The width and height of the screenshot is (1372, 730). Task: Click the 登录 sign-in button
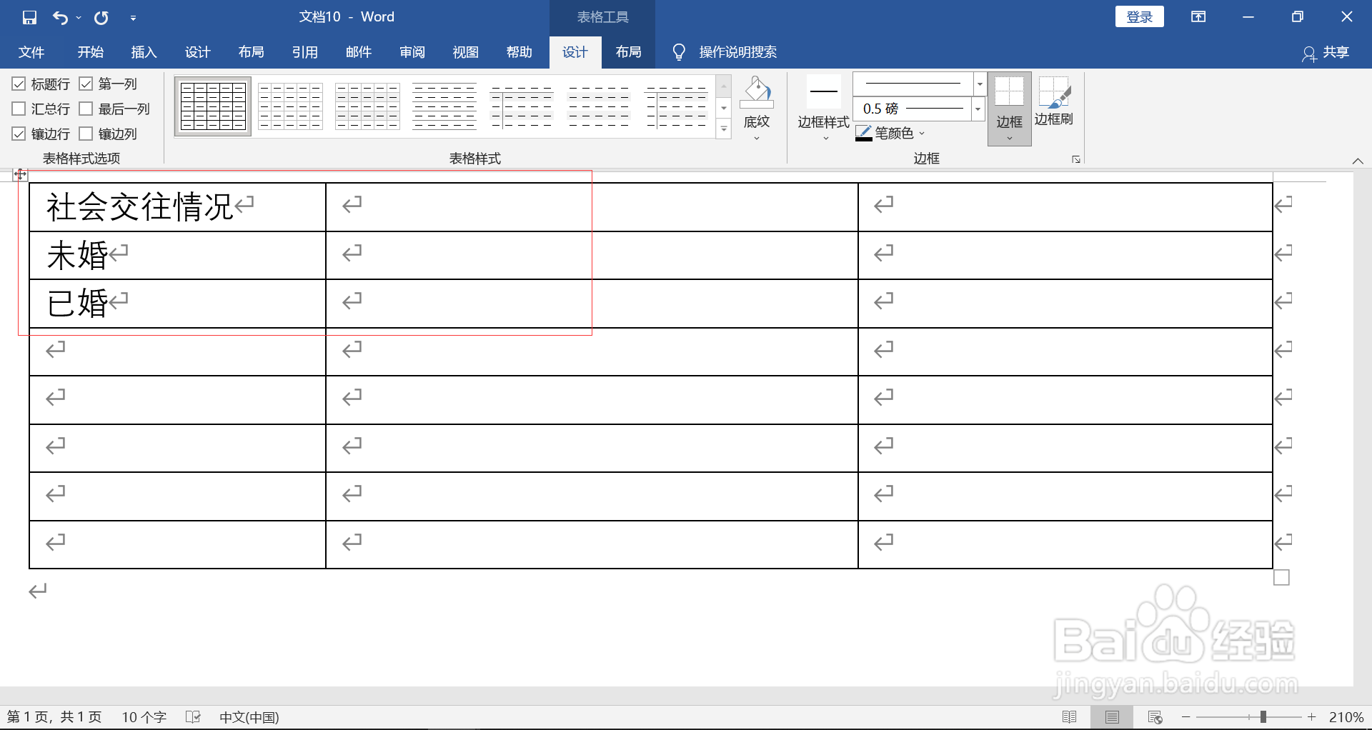[x=1139, y=16]
